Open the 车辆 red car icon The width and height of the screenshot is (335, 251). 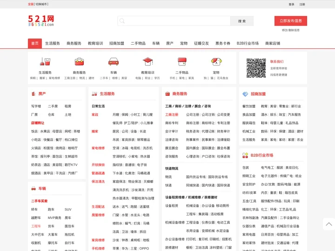tap(114, 61)
